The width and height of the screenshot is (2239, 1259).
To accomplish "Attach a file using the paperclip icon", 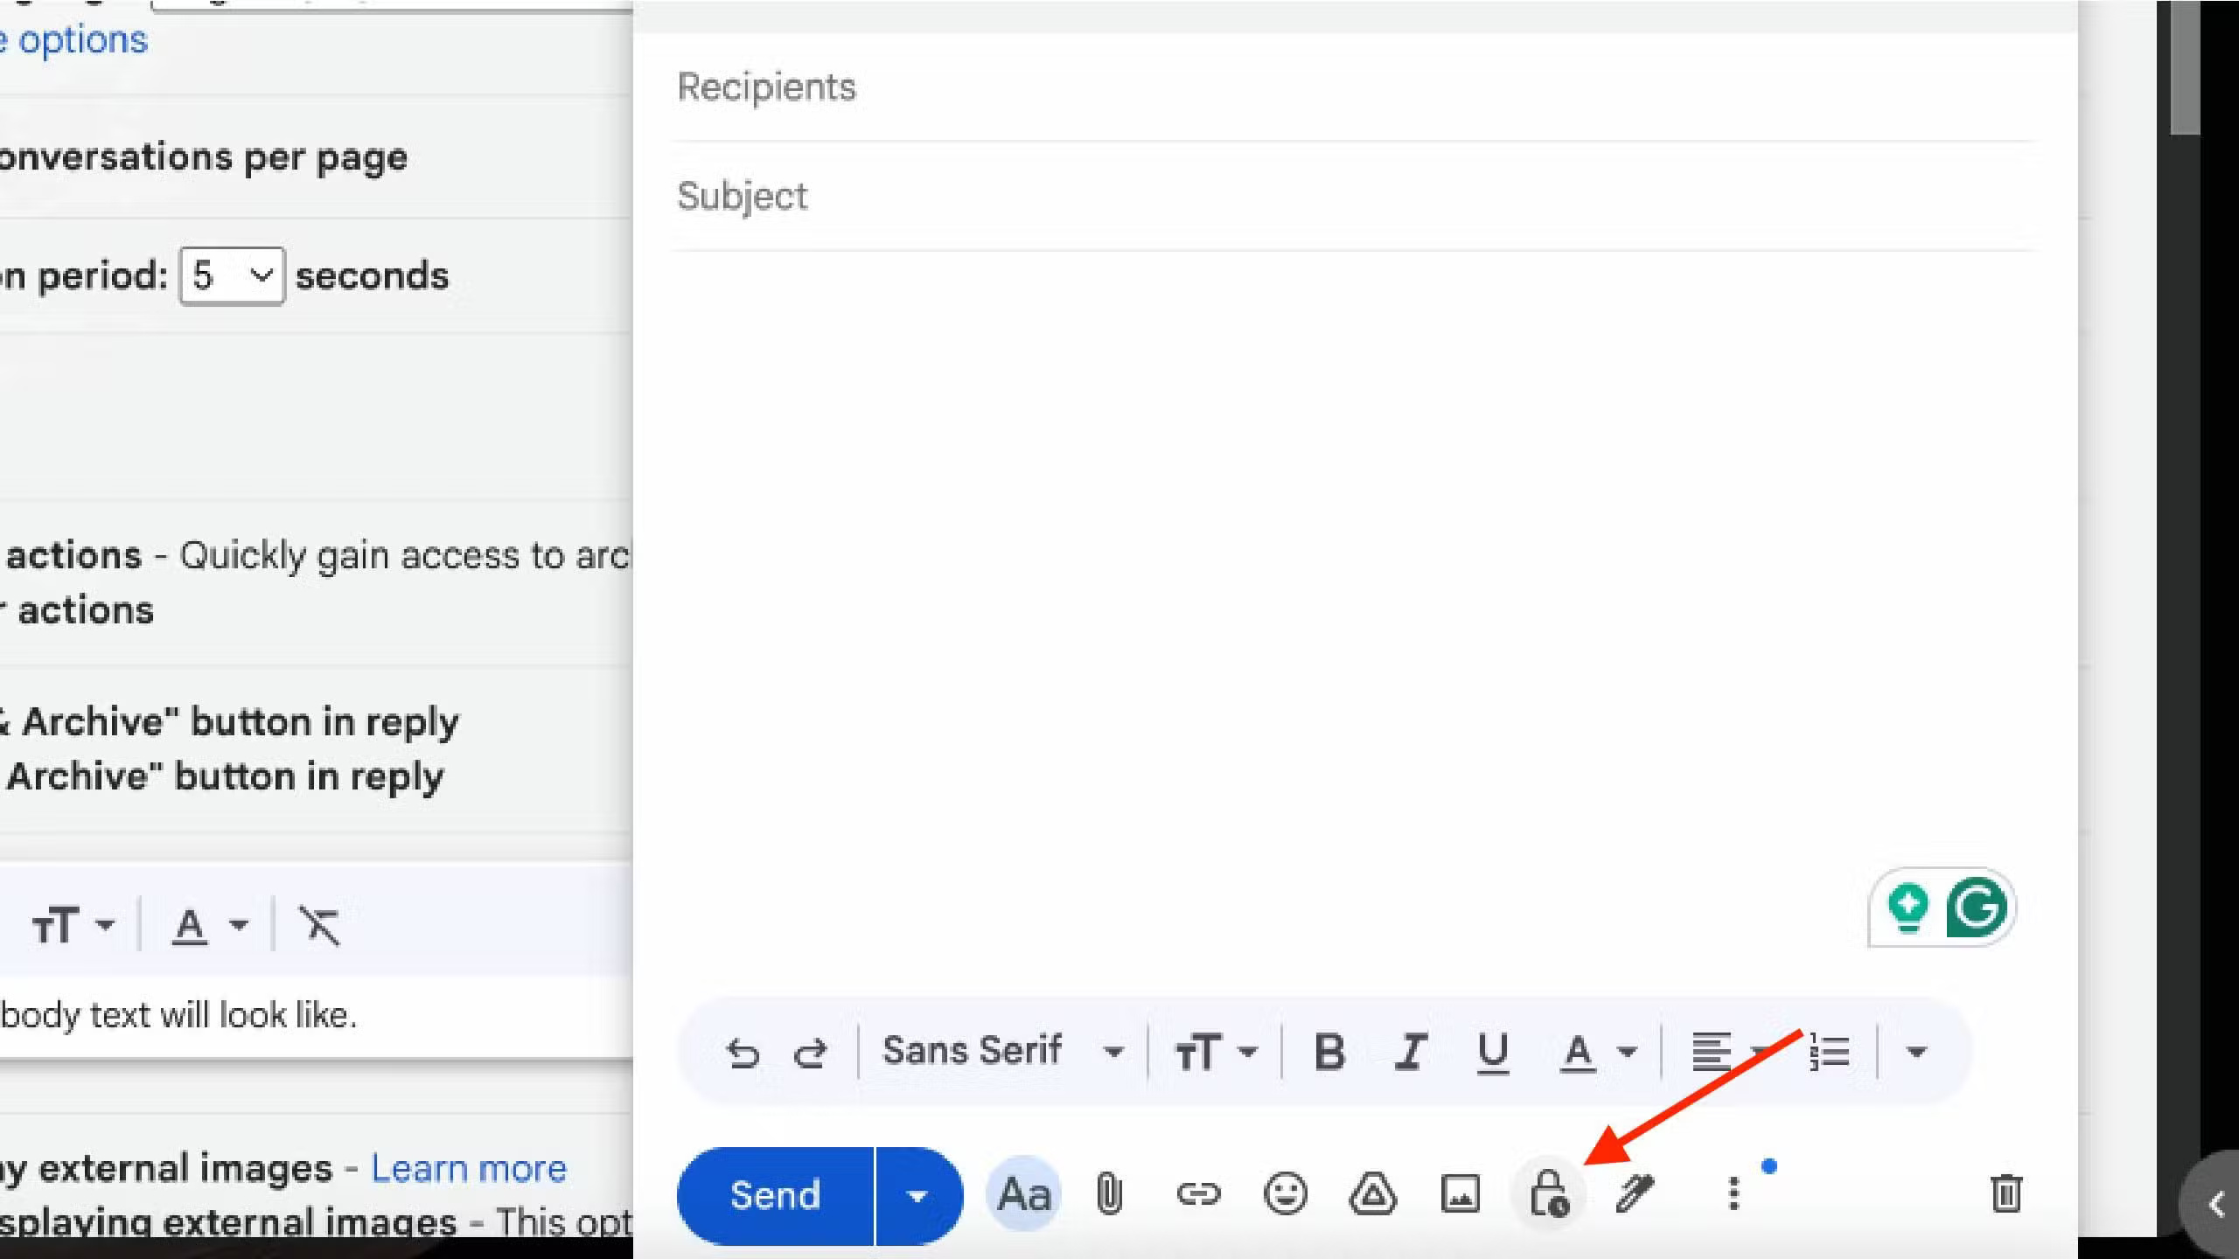I will [1109, 1193].
